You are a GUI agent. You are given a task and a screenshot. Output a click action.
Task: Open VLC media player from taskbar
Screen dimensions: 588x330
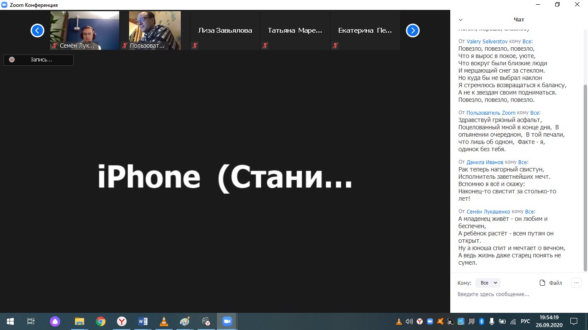click(x=164, y=321)
